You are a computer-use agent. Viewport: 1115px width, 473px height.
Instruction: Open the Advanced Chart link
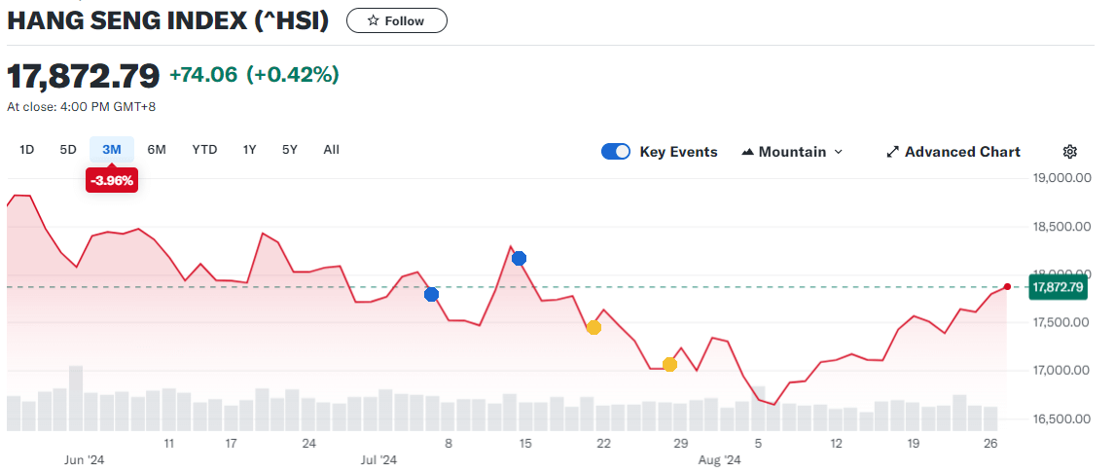(x=953, y=152)
